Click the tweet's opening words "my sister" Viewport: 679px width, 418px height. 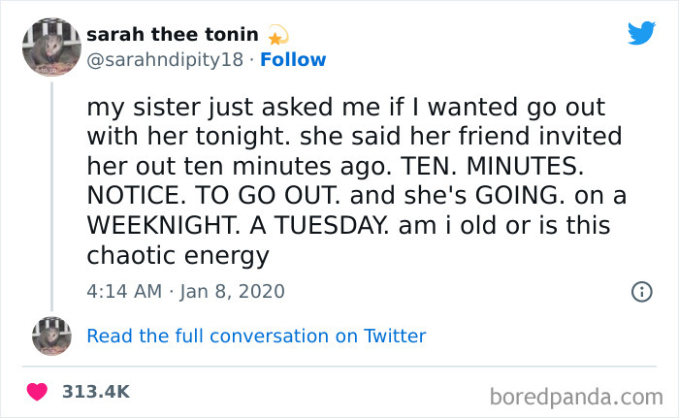point(140,102)
